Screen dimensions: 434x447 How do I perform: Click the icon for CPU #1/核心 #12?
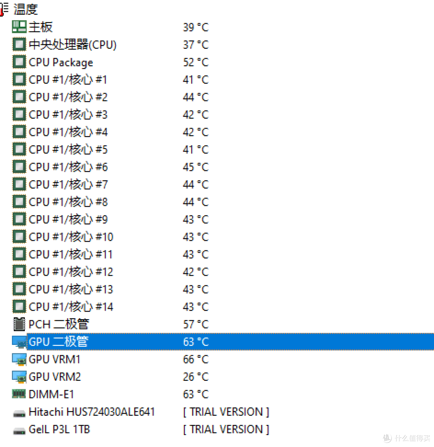[19, 272]
